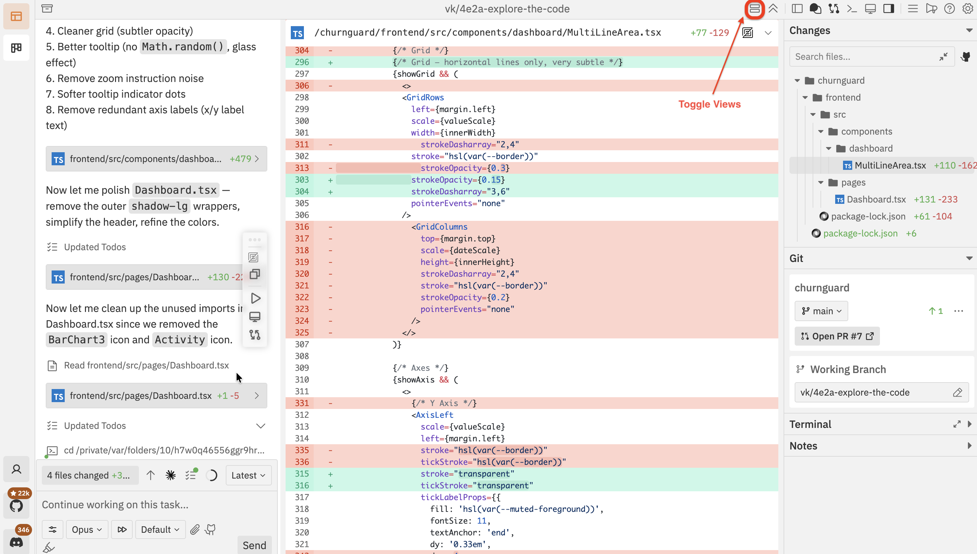Open Help via the question mark icon
Viewport: 977px width, 554px height.
(949, 8)
